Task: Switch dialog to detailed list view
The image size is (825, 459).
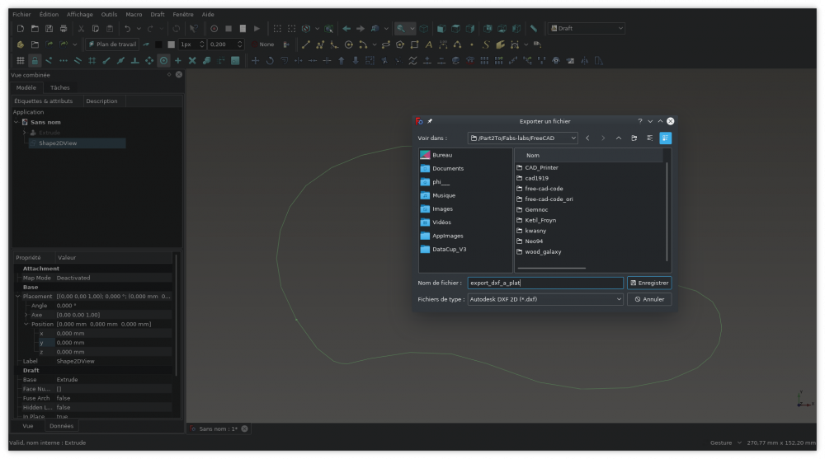Action: coord(650,138)
